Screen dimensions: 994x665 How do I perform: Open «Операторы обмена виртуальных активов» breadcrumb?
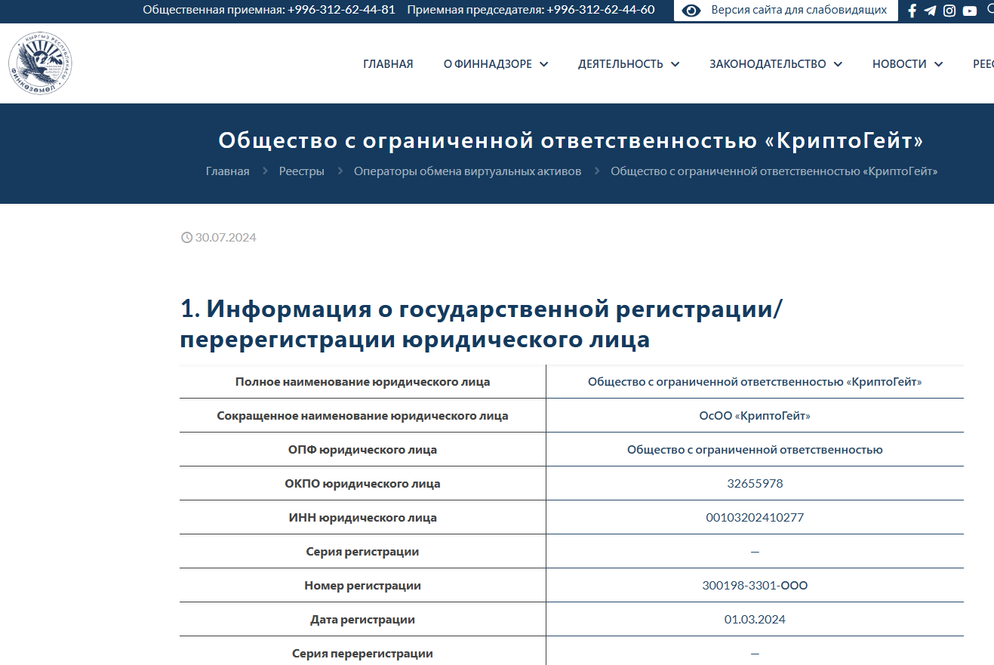coord(467,171)
